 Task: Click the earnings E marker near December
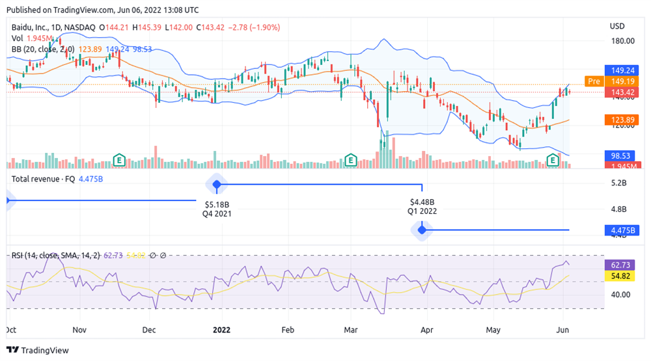click(119, 159)
